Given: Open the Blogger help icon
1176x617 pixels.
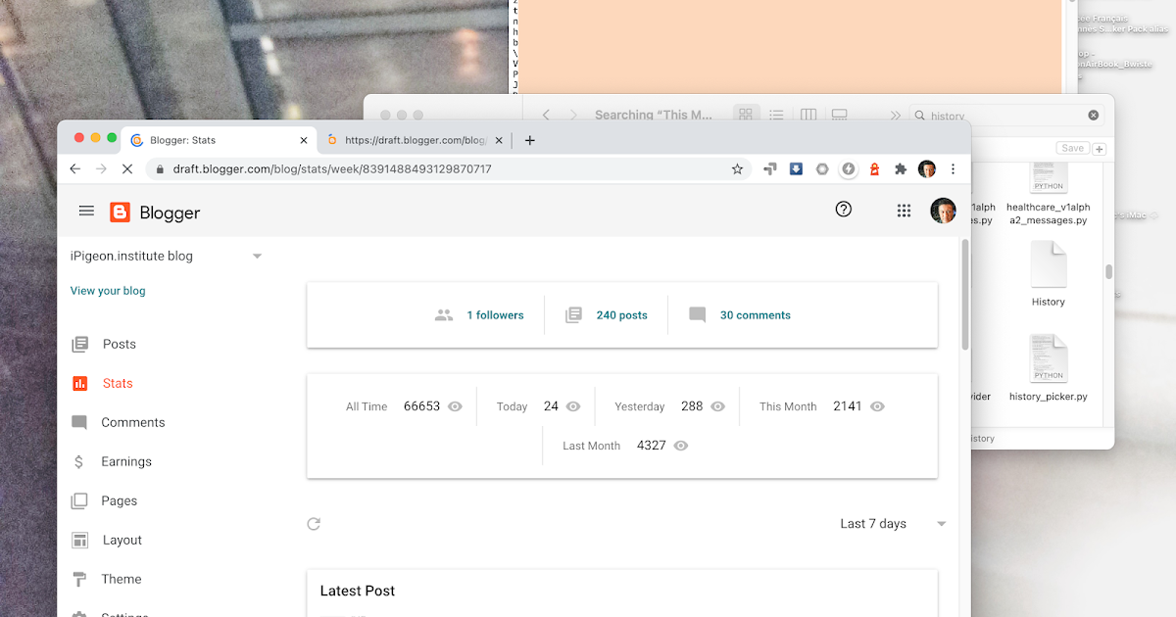Looking at the screenshot, I should [843, 209].
